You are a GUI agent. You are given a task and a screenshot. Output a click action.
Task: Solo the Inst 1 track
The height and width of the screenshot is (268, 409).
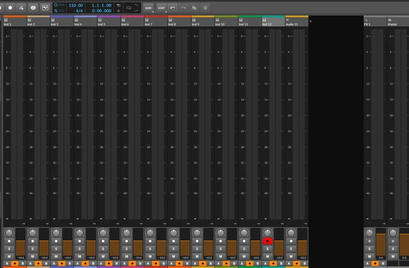click(x=9, y=249)
